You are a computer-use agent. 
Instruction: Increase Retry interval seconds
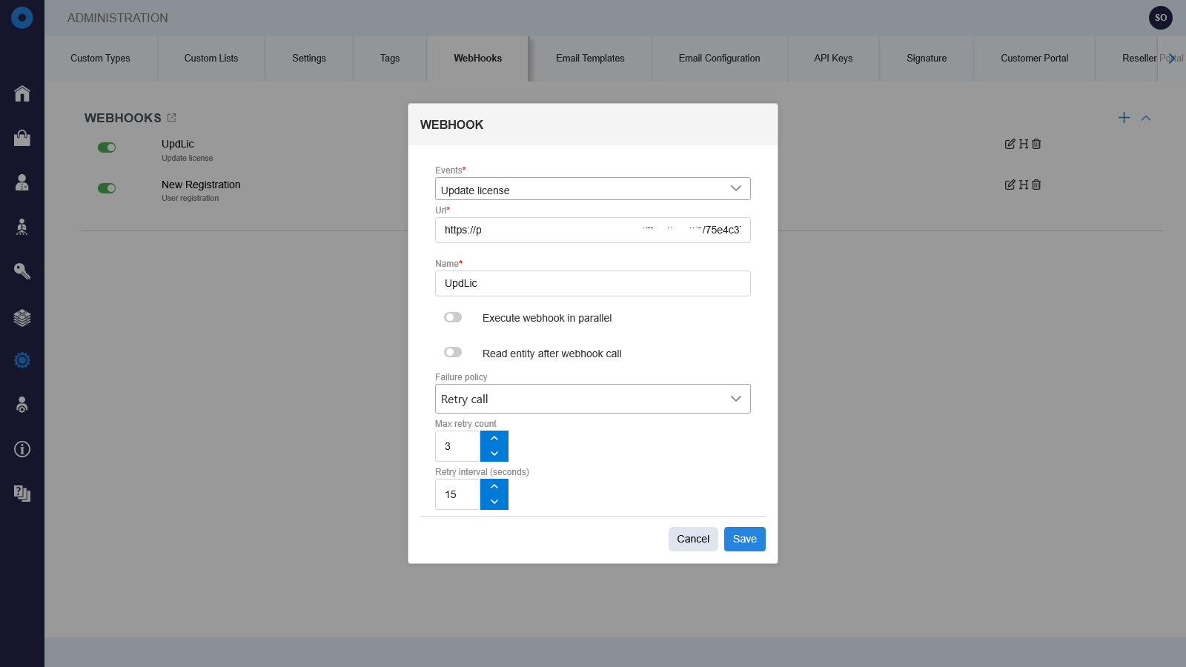[x=494, y=487]
